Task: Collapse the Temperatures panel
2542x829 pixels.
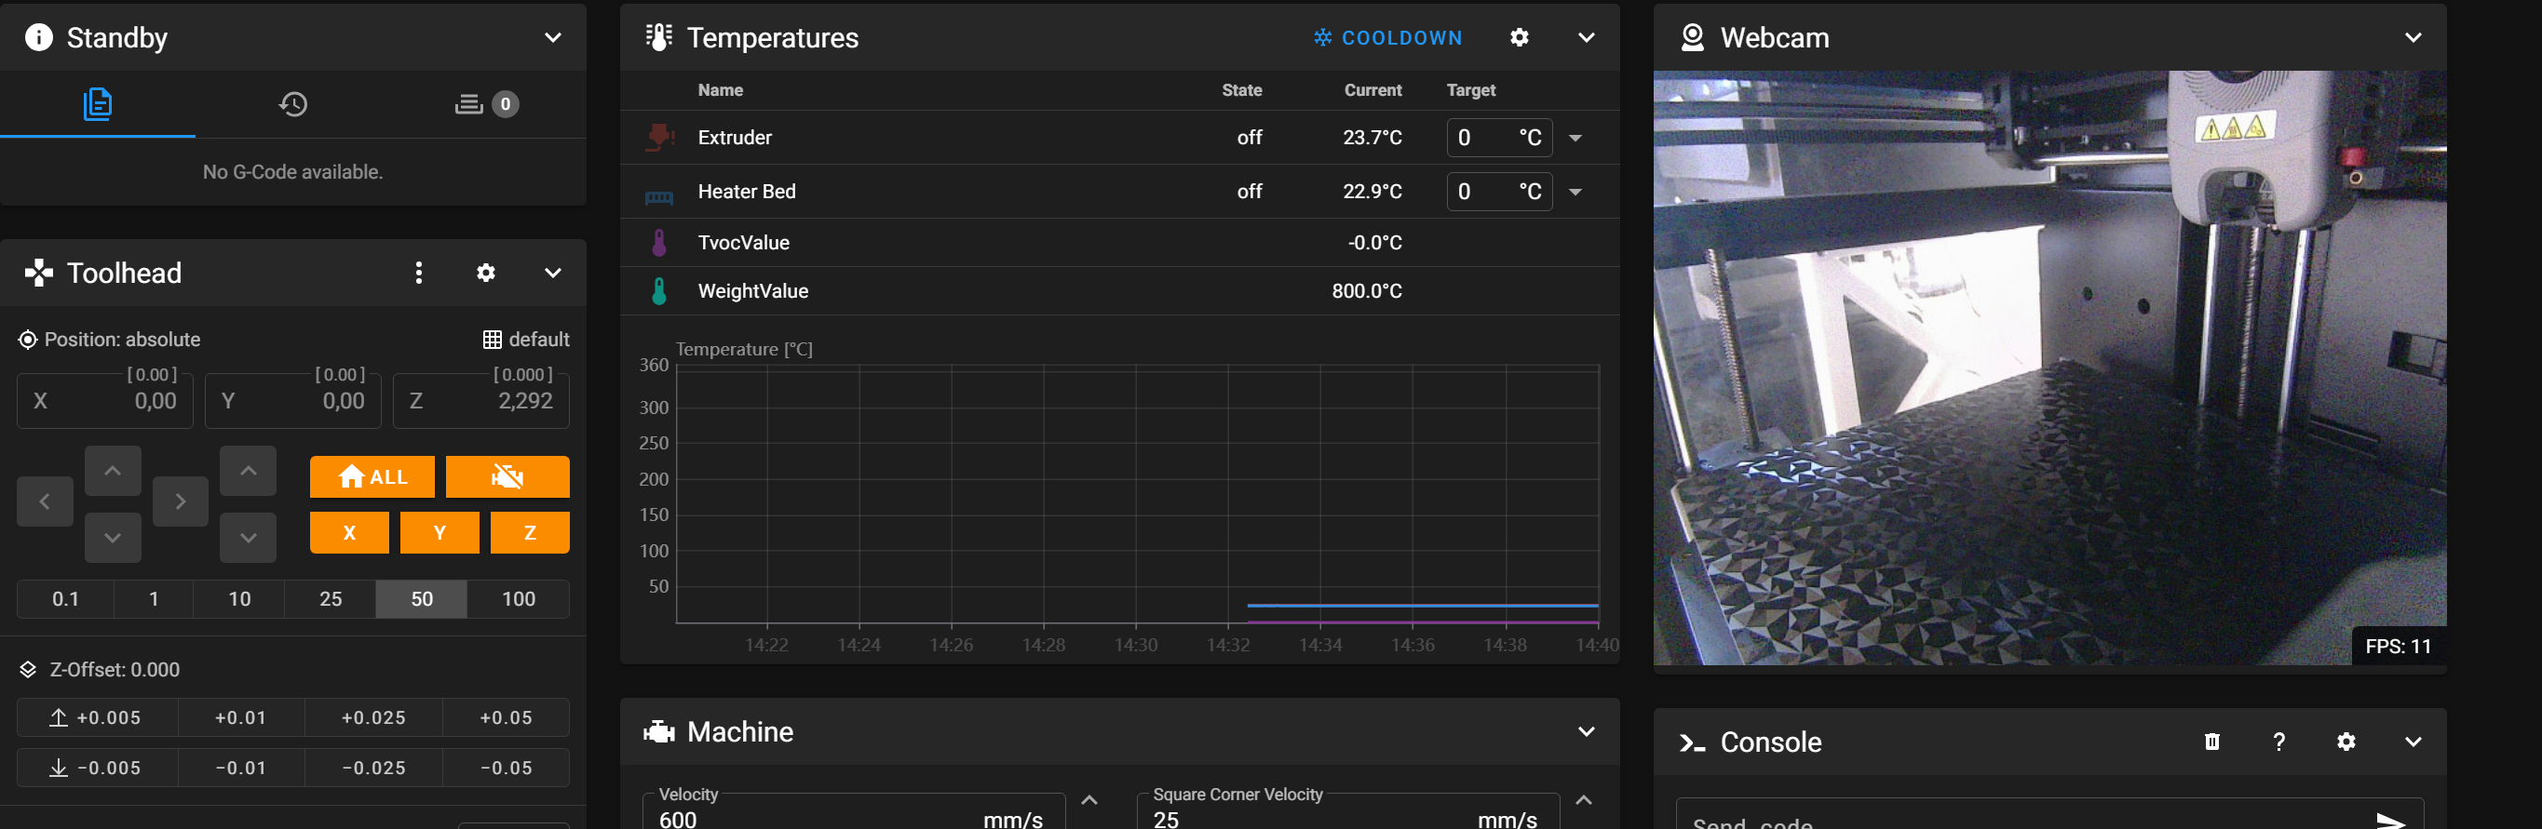Action: [x=1586, y=37]
